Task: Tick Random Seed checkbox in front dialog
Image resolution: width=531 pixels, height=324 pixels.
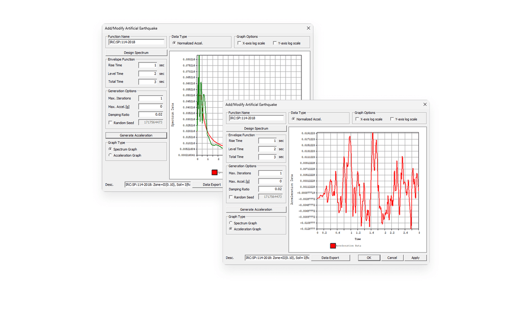Action: [231, 197]
